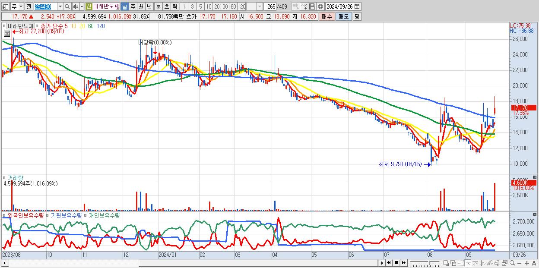
Task: Select the 20 interval button
Action: pyautogui.click(x=217, y=6)
